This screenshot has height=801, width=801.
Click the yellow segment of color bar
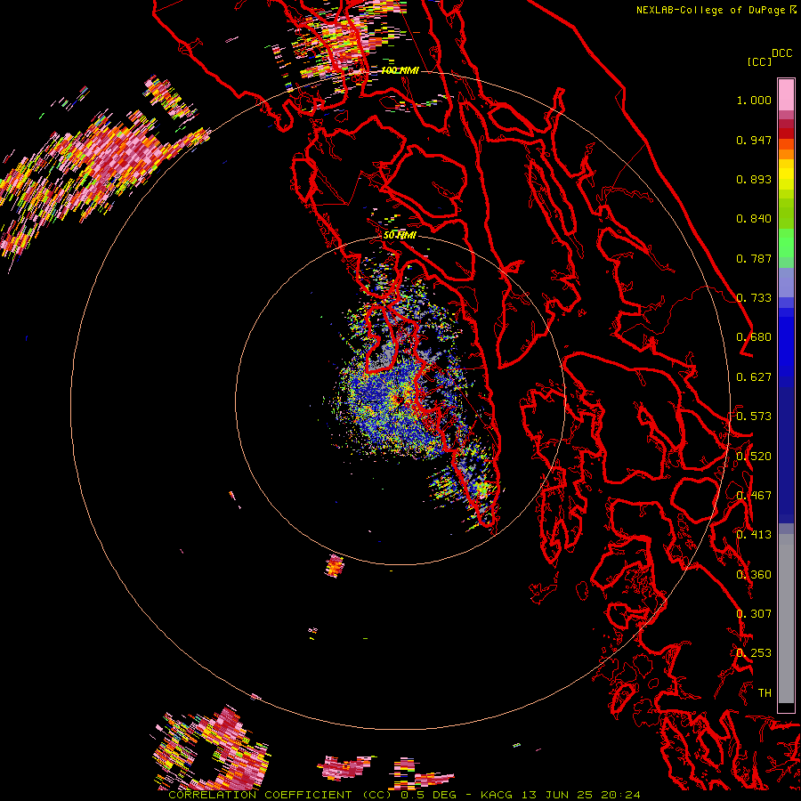[786, 174]
